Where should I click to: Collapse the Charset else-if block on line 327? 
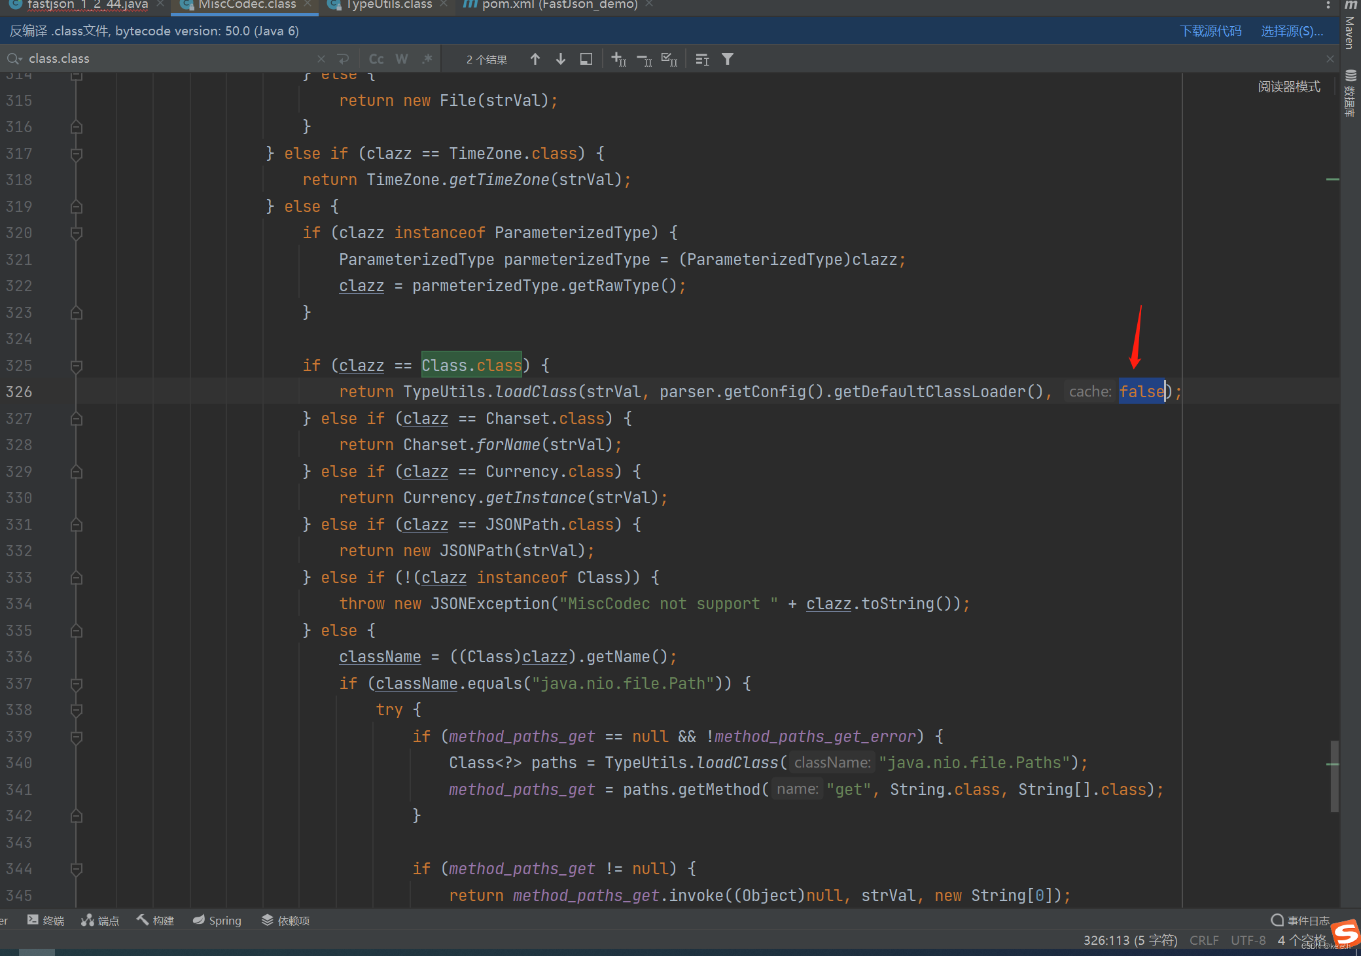[77, 419]
